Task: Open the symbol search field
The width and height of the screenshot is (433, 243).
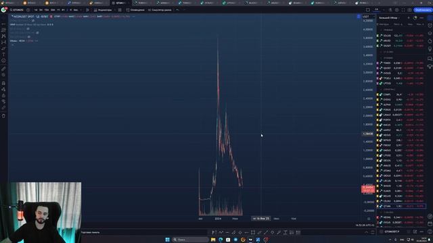Action: (17, 10)
